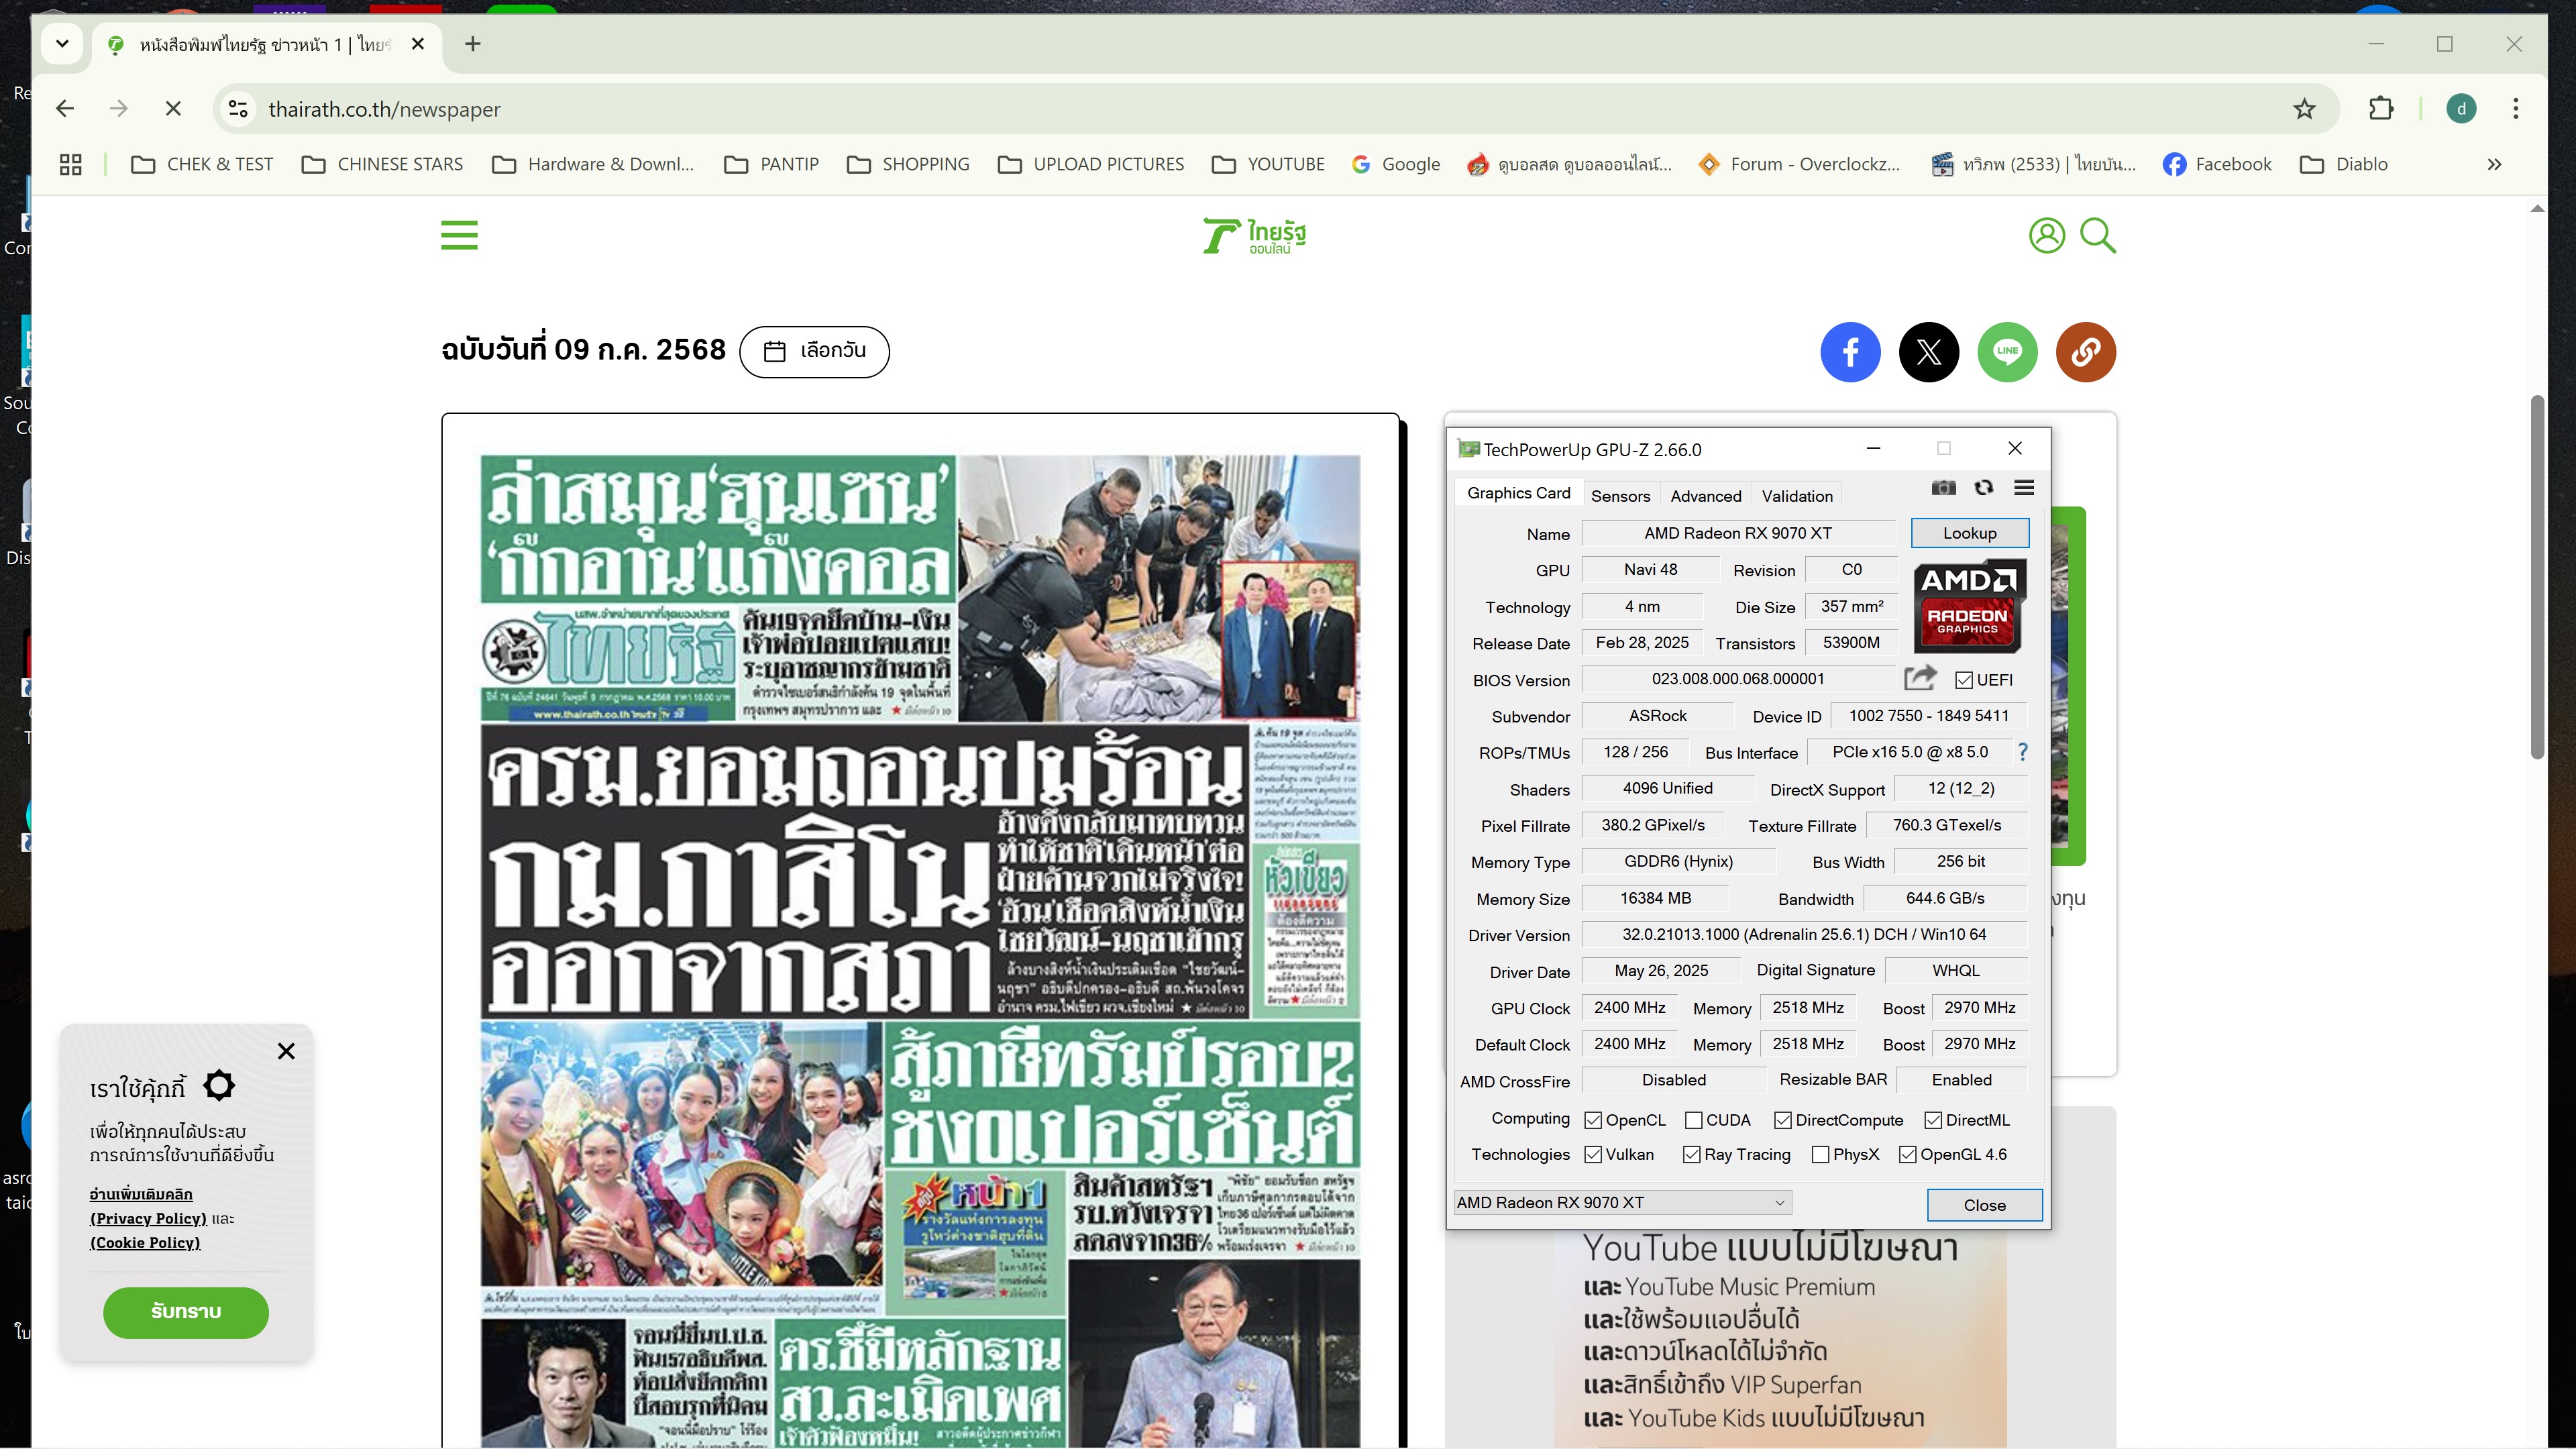Click the AMD Radeon Graphics logo
The width and height of the screenshot is (2576, 1449).
[x=1969, y=606]
